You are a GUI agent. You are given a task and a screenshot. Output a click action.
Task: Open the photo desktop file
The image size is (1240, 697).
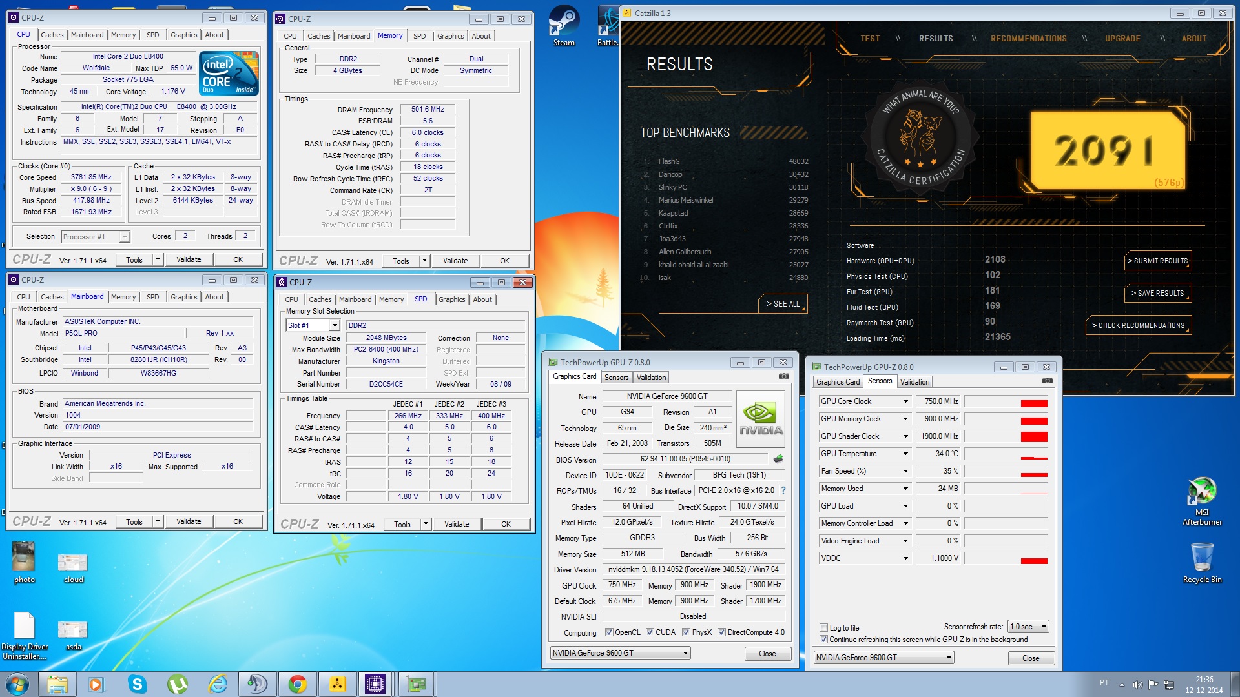tap(24, 562)
